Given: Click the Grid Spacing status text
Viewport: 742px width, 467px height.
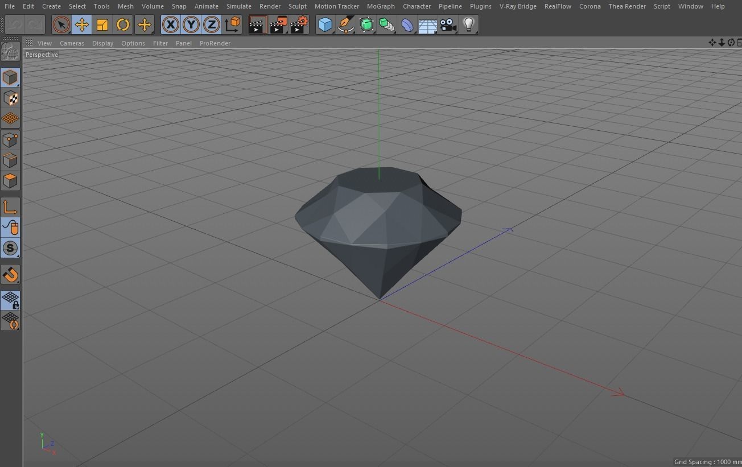Looking at the screenshot, I should pos(707,462).
